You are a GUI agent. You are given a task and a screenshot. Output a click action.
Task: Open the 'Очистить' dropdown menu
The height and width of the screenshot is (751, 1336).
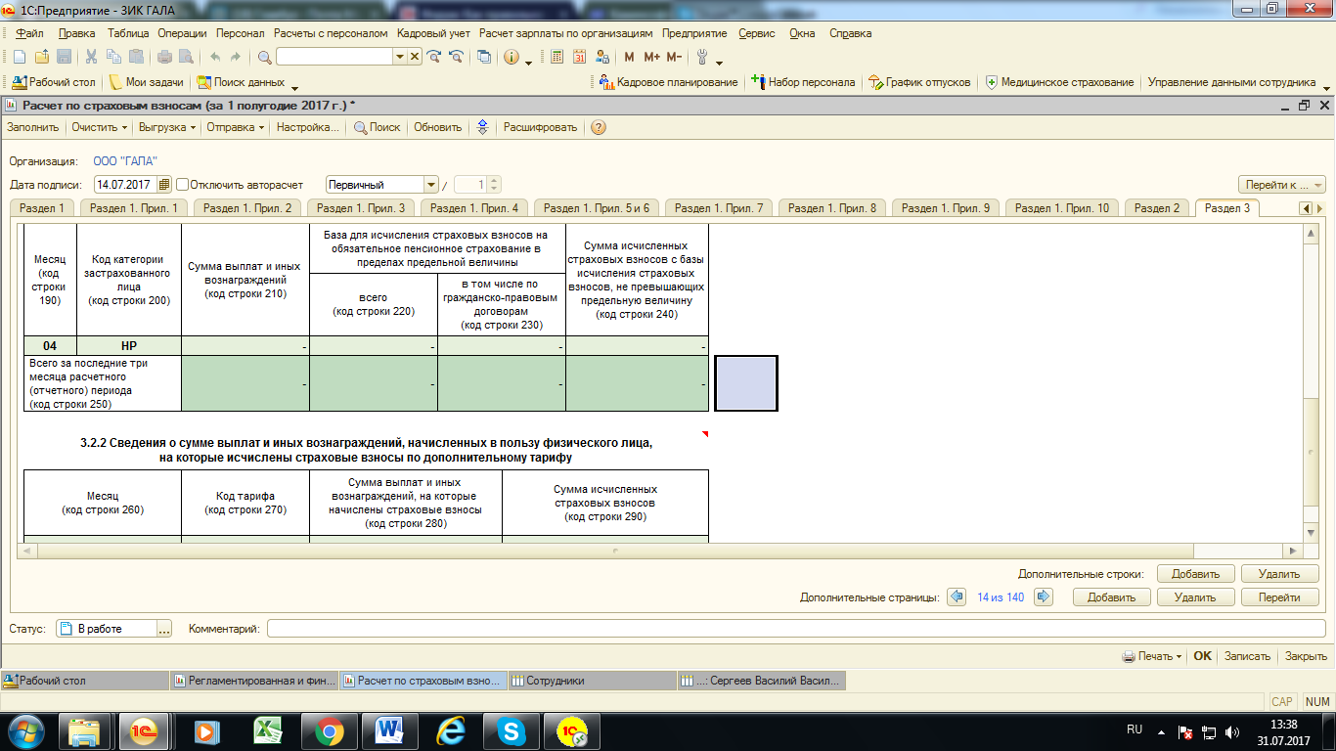(x=100, y=127)
